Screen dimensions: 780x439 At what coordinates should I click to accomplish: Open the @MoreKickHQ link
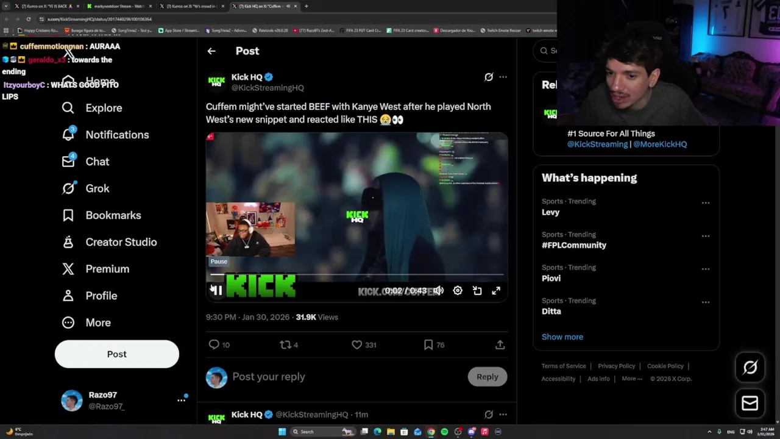[660, 145]
